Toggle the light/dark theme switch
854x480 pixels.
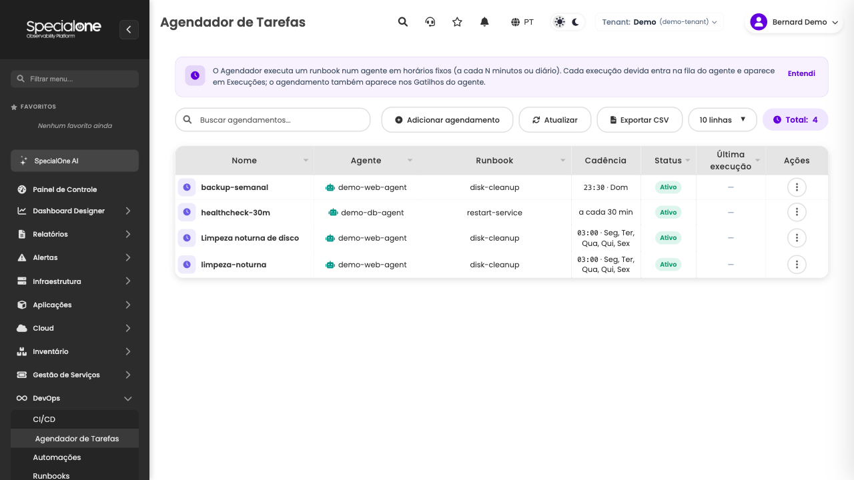568,22
